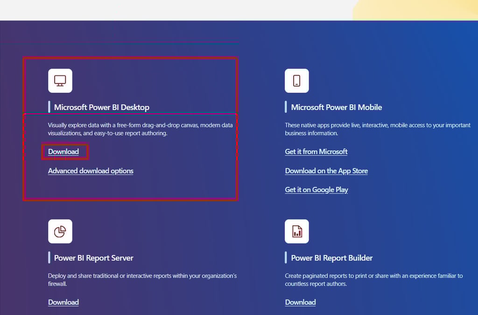The image size is (478, 315).
Task: Open Advanced download options link
Action: pyautogui.click(x=91, y=171)
